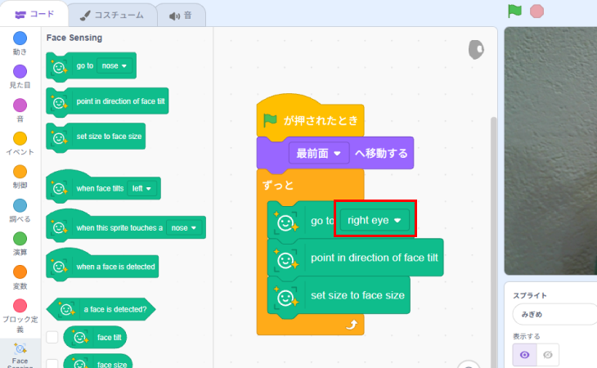This screenshot has width=597, height=368.
Task: Enable the face tilt reporter checkbox
Action: [52, 337]
